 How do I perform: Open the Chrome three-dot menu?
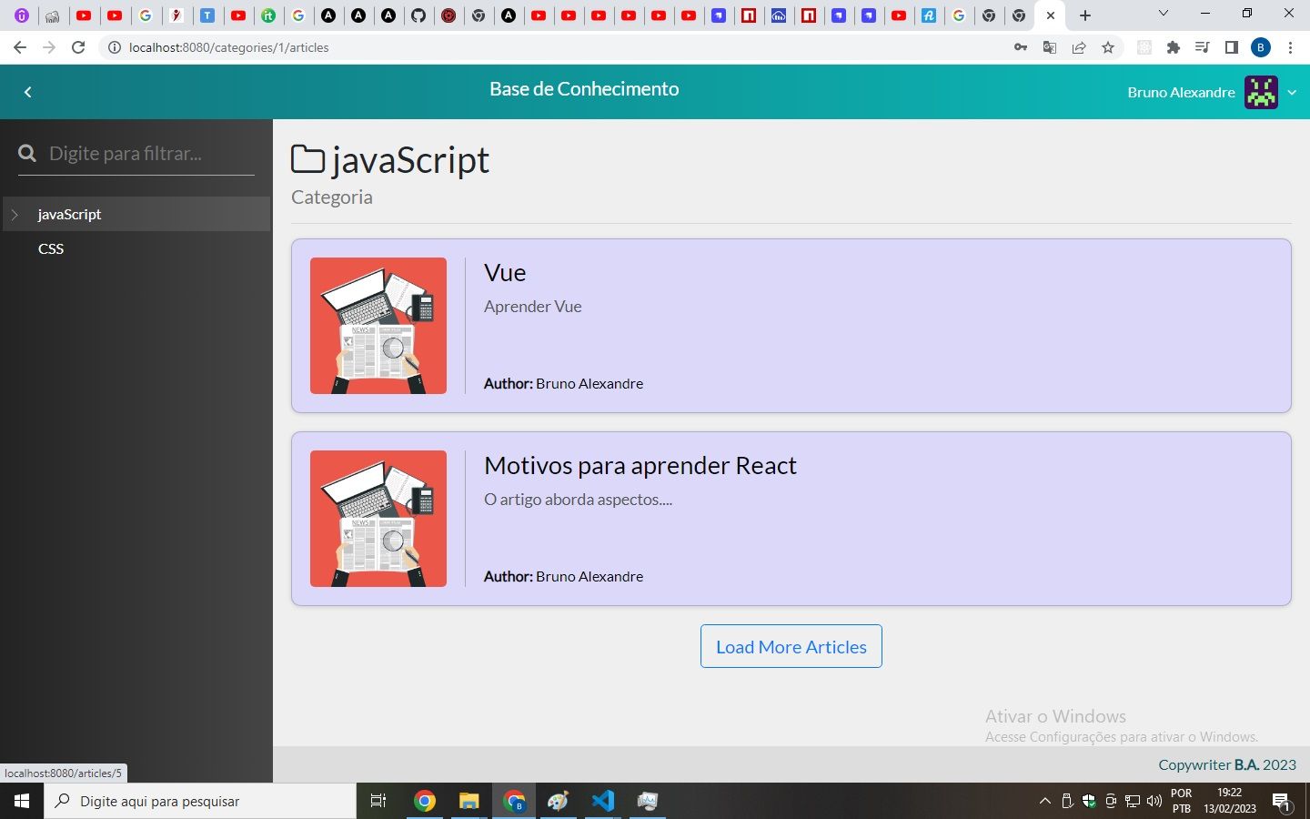point(1290,47)
